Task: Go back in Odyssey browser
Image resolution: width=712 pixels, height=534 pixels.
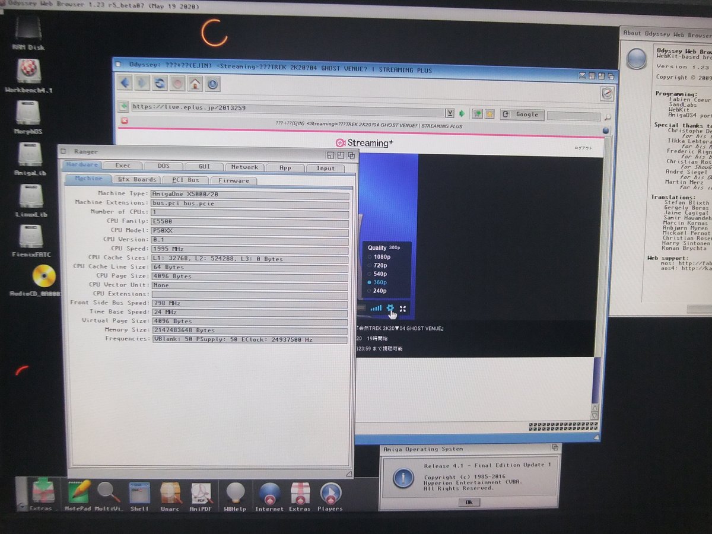Action: click(x=125, y=83)
